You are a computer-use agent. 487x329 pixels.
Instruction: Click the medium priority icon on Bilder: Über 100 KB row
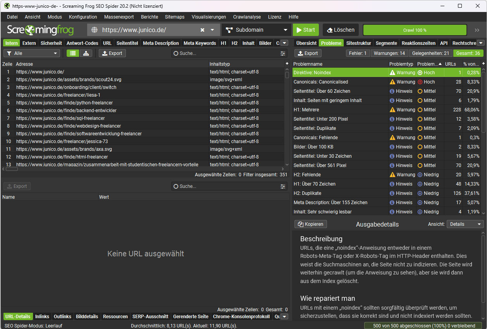420,147
